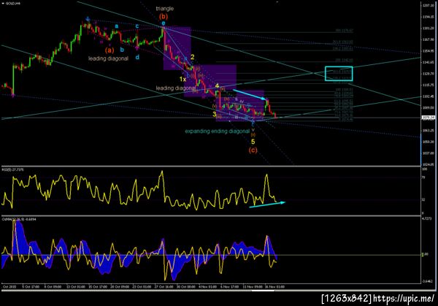The width and height of the screenshot is (438, 306).
Task: Click the RSI indicator label
Action: point(13,169)
